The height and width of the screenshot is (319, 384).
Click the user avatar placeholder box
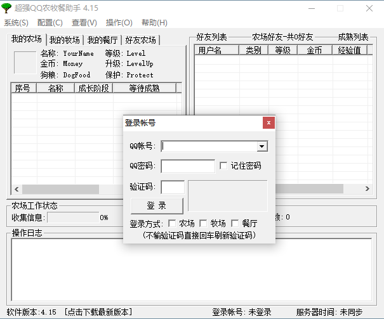pos(25,62)
